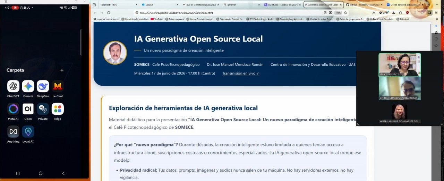Click the heading Exploración de herramientas de IA generativa local
444x181 pixels.
[183, 108]
